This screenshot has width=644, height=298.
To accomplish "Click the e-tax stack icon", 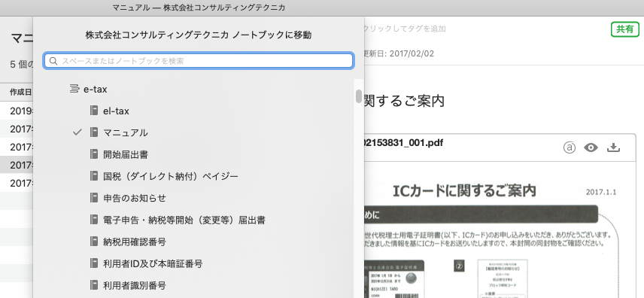I will pyautogui.click(x=74, y=89).
